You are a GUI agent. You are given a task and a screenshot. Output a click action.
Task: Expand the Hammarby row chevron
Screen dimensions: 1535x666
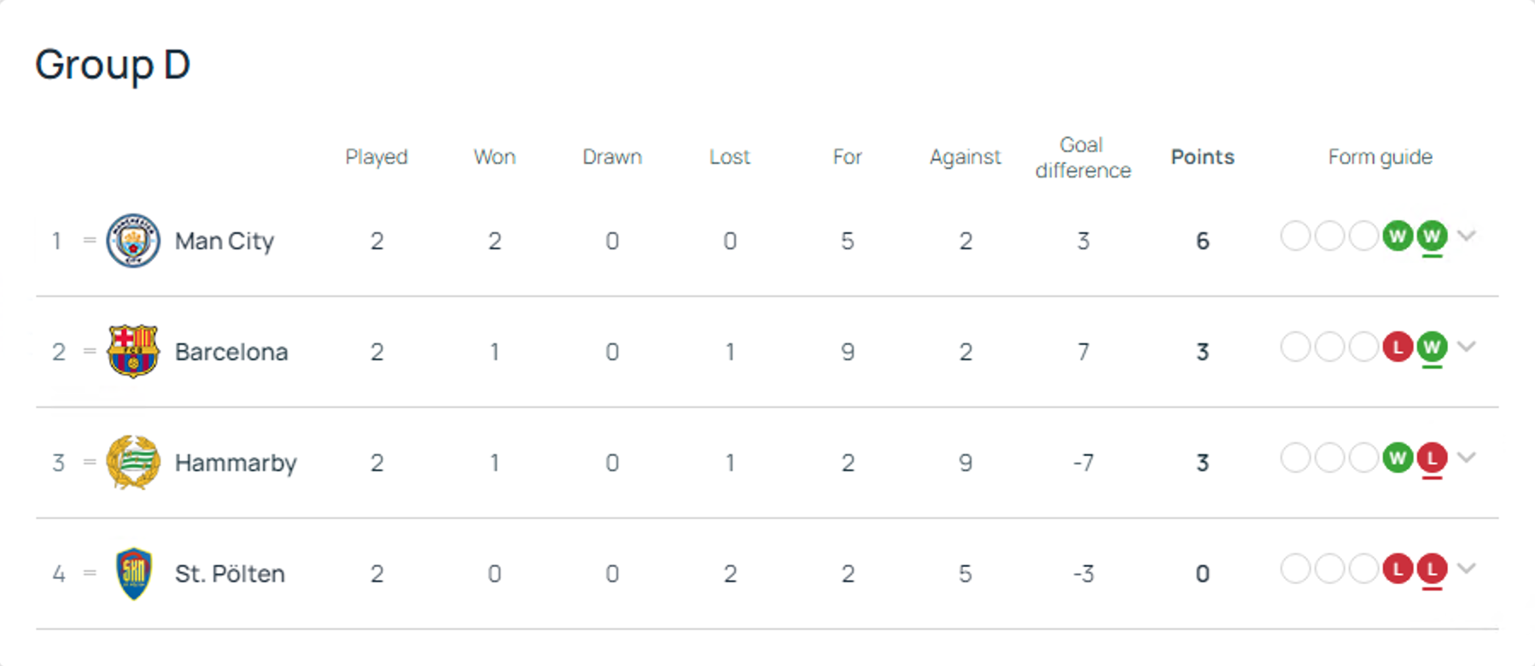(1467, 458)
